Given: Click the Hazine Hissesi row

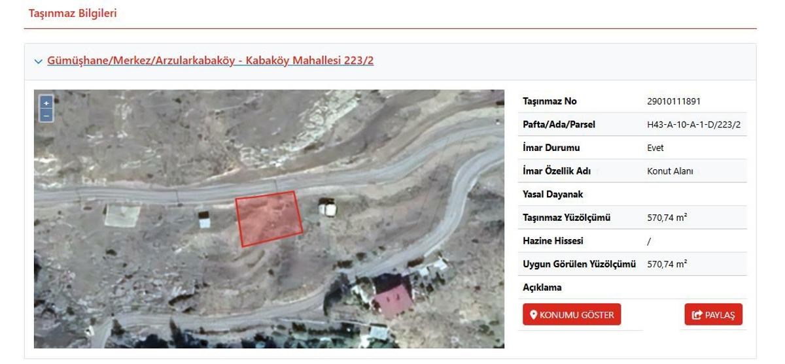Looking at the screenshot, I should (633, 240).
